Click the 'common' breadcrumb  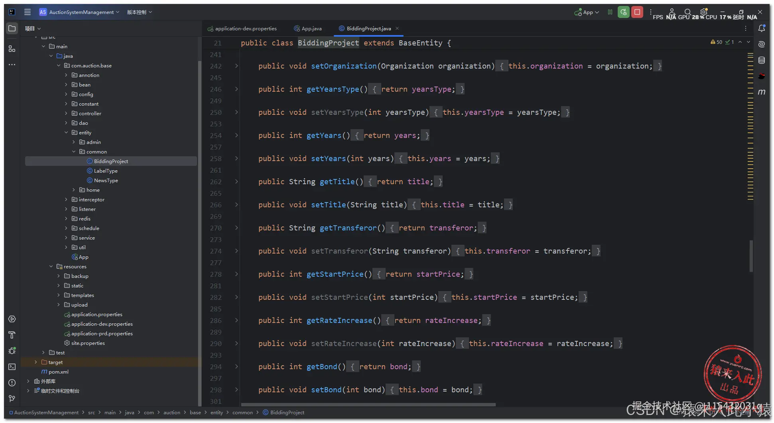(x=242, y=412)
